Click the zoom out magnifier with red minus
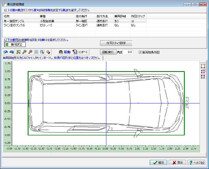 pyautogui.click(x=30, y=52)
